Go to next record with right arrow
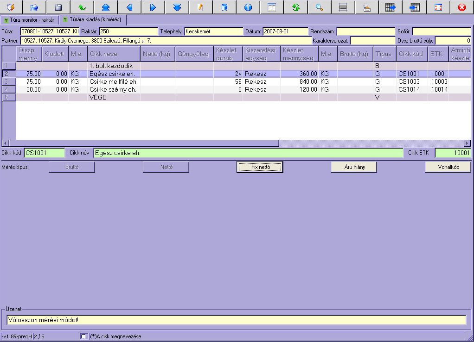 (x=153, y=7)
